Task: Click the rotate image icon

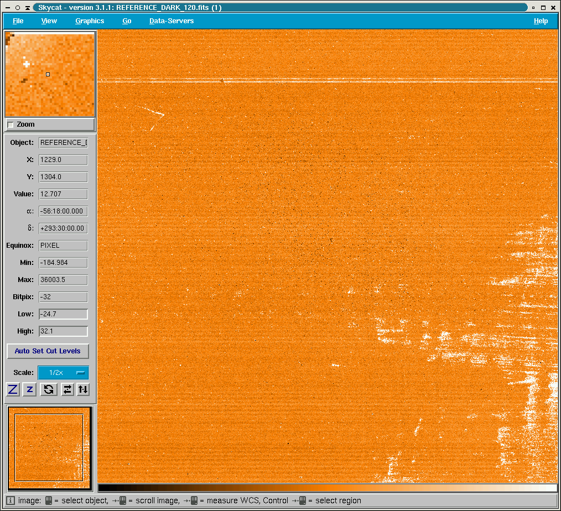Action: tap(49, 389)
